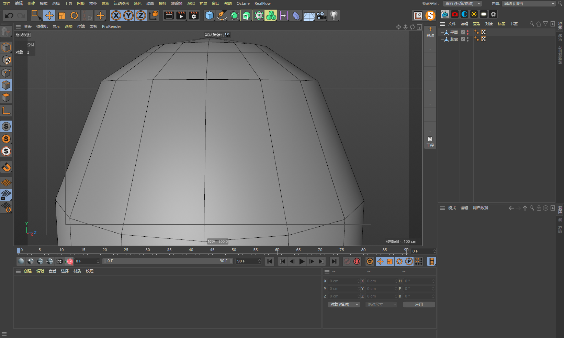Open the 运动图形 menu
The image size is (564, 338).
(121, 3)
